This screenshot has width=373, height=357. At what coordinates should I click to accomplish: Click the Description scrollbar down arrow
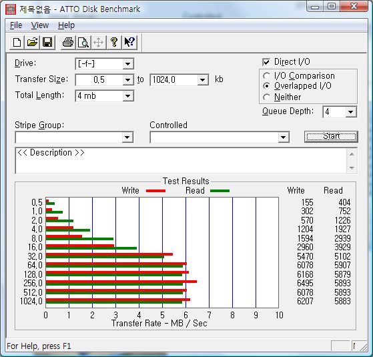click(x=352, y=168)
